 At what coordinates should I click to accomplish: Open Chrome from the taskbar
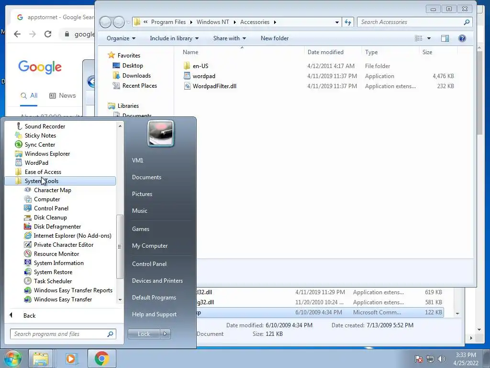tap(101, 358)
